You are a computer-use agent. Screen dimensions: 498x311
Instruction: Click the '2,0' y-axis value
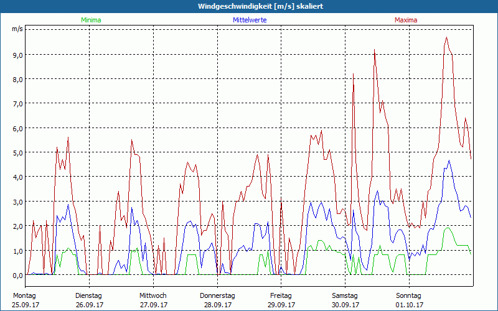point(17,226)
